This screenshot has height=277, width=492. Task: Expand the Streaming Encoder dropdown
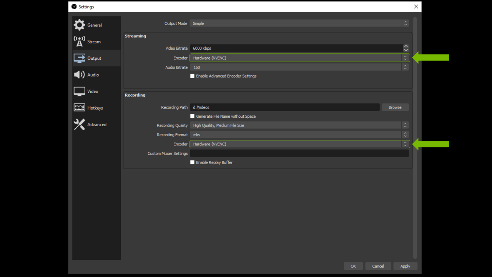[x=299, y=58]
